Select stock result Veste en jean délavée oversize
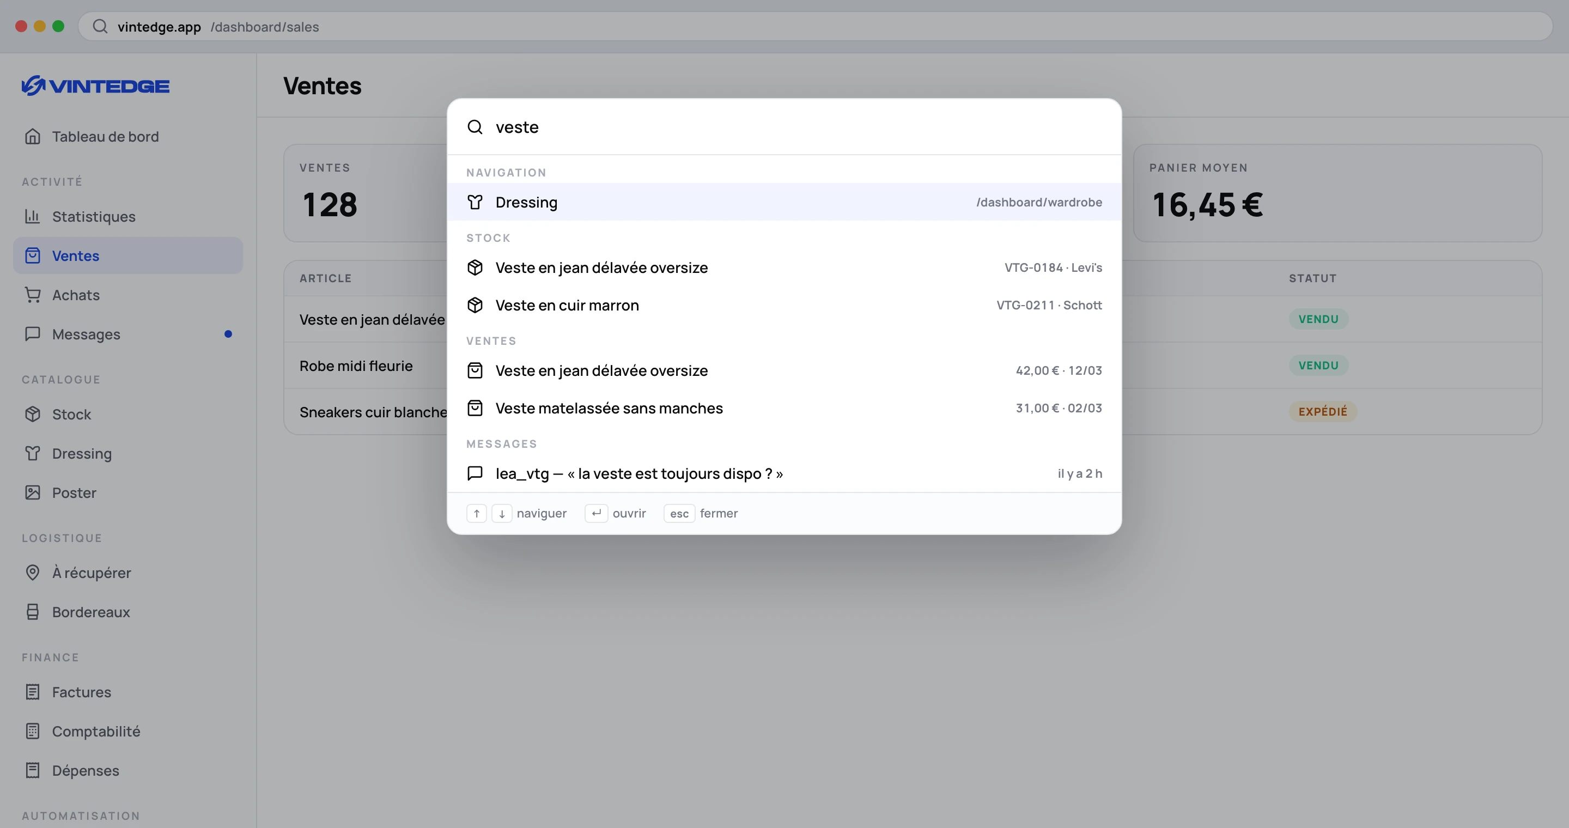This screenshot has width=1569, height=828. click(784, 268)
